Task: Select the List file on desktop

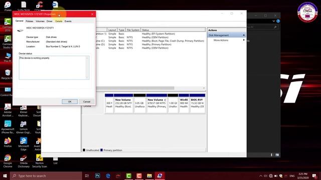Action: [55, 161]
